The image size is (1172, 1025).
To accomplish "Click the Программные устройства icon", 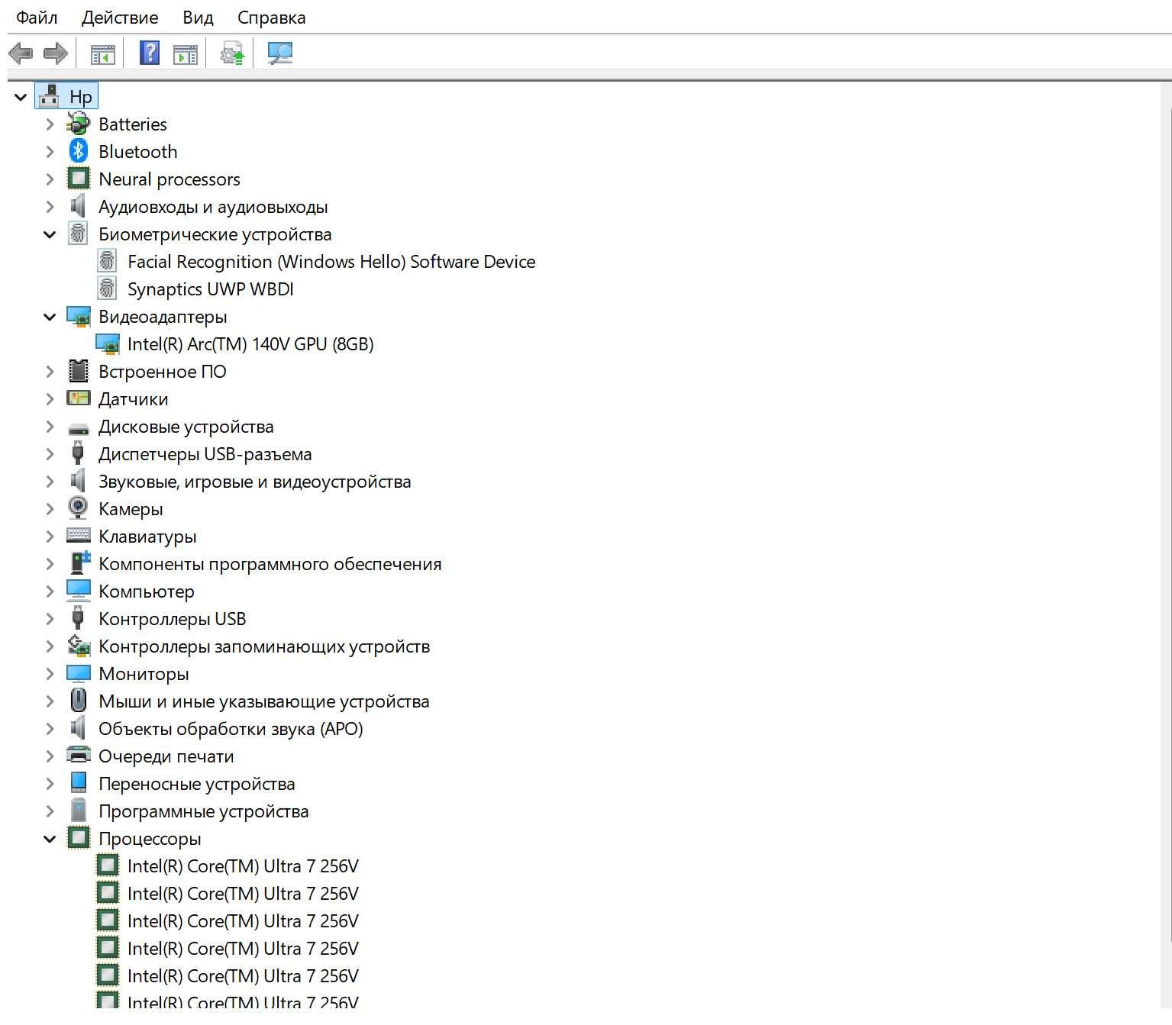I will click(78, 811).
